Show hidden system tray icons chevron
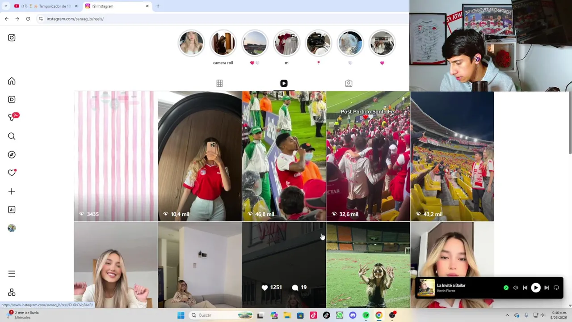The image size is (572, 322). click(507, 315)
